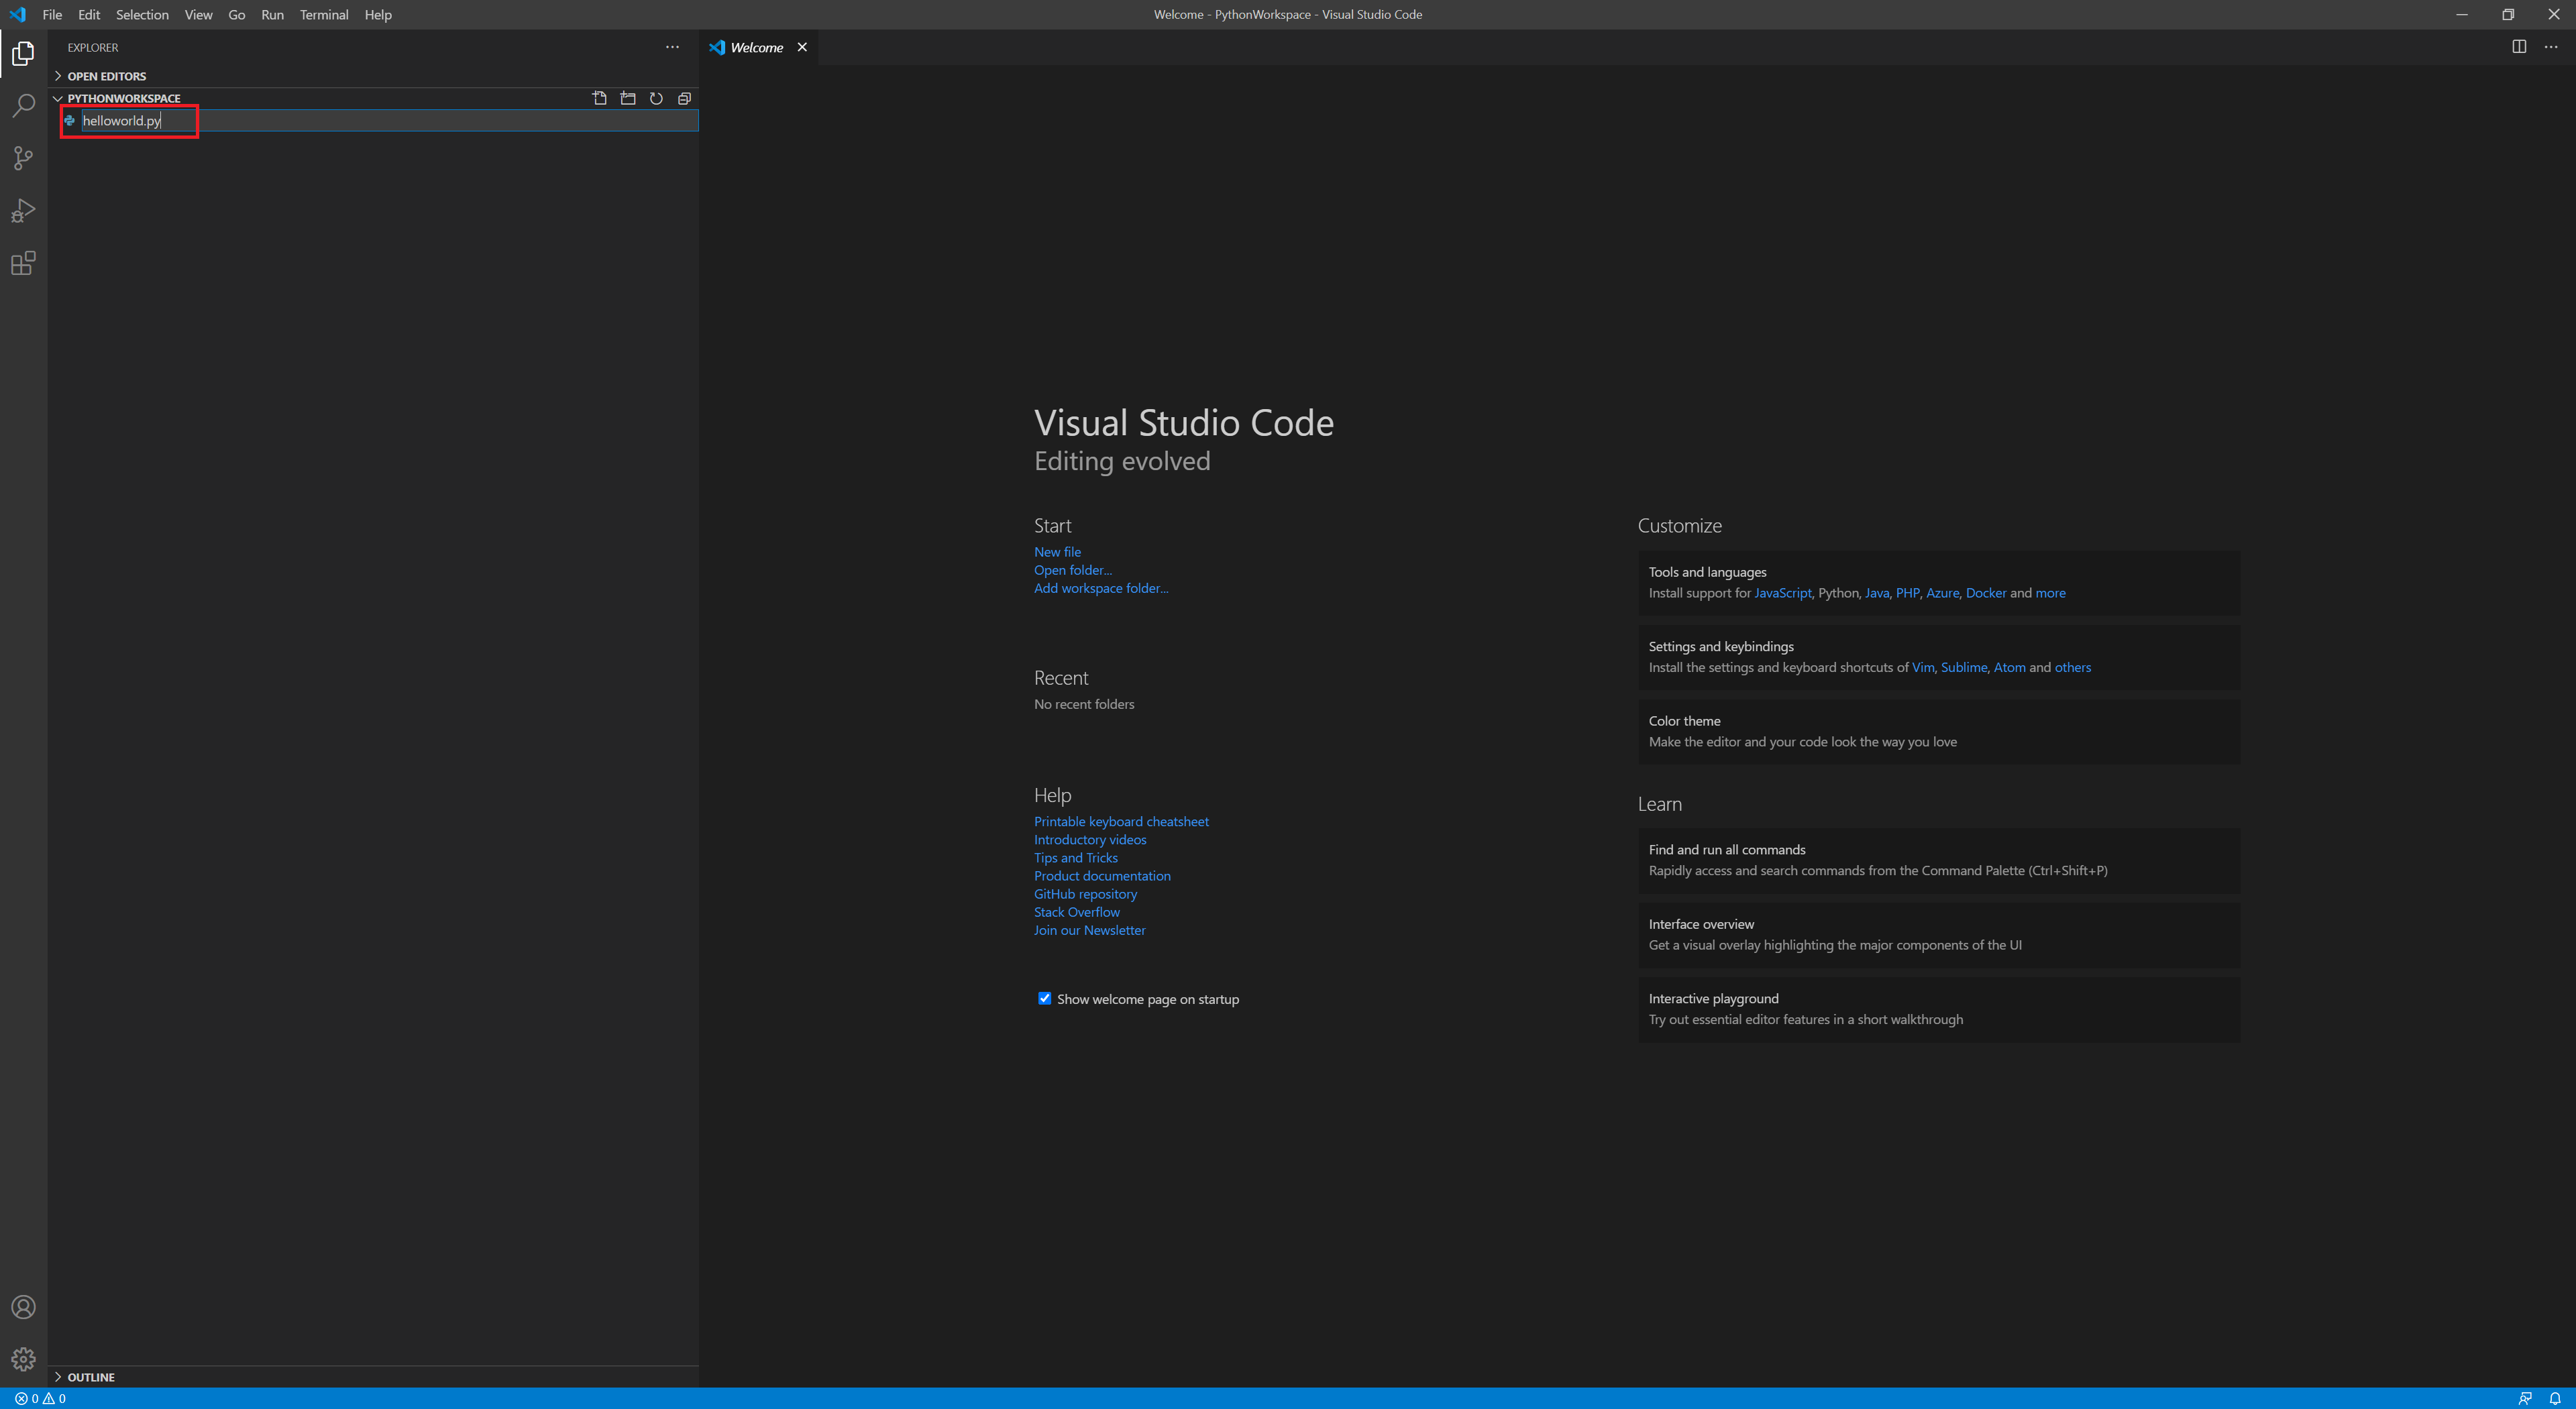2576x1409 pixels.
Task: Open the Source Control view
Action: pos(23,158)
